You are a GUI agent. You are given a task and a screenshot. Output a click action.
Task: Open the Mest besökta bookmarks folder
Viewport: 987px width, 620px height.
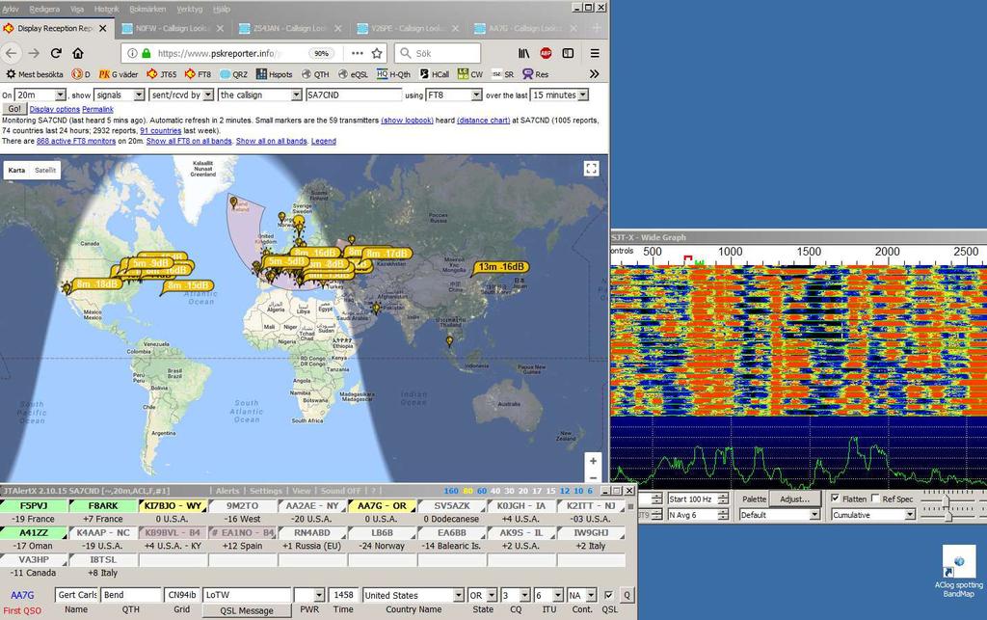[x=35, y=74]
